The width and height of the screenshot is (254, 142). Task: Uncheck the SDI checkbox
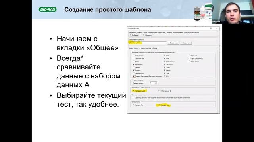(x=165, y=56)
